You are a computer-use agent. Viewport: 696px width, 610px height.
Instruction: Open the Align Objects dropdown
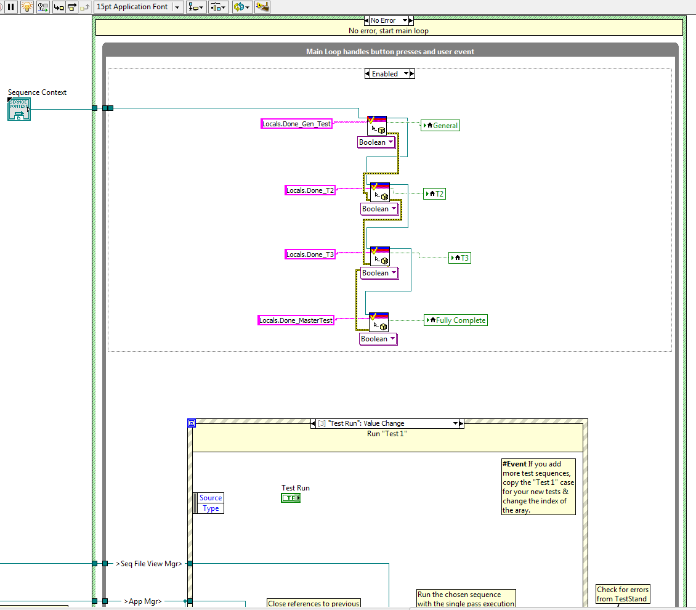click(196, 7)
